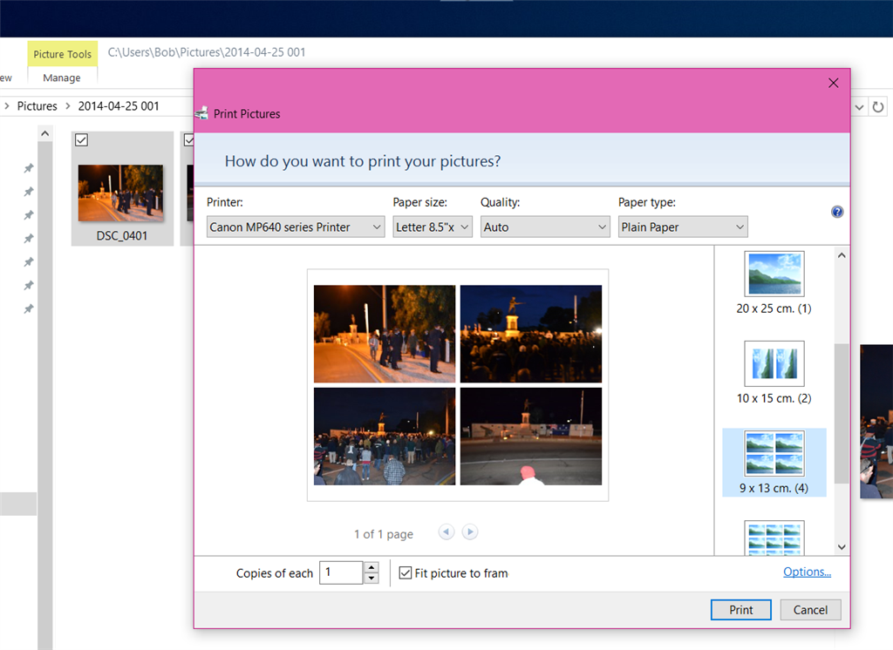Select the 9 x 13 cm. (4) layout
Screen dimensions: 893x650
click(774, 463)
